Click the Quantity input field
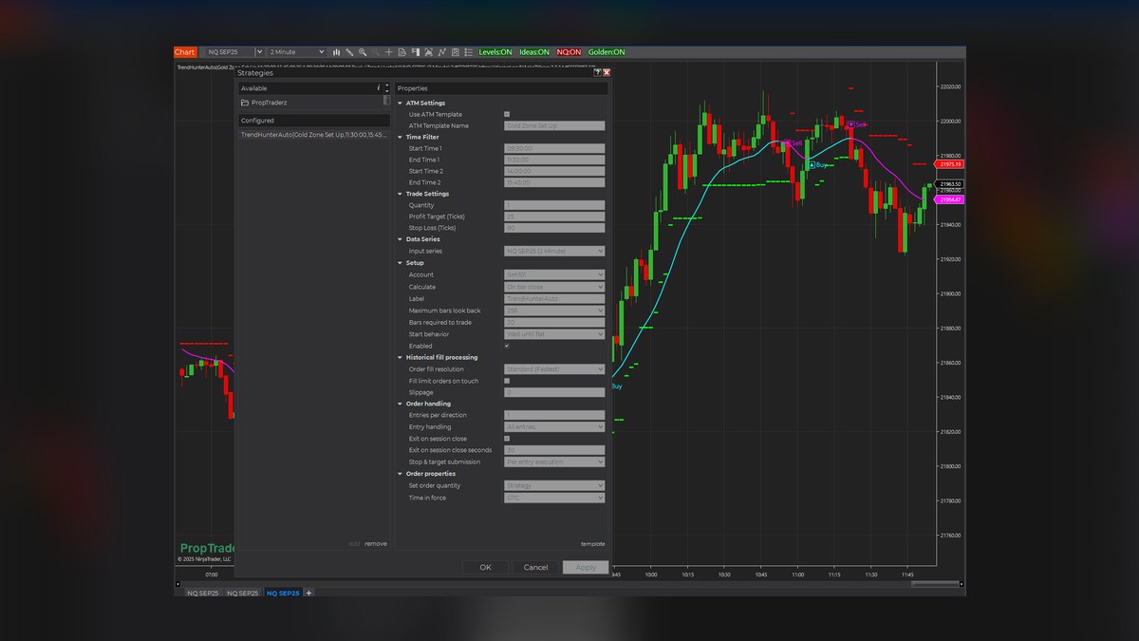 click(x=554, y=205)
